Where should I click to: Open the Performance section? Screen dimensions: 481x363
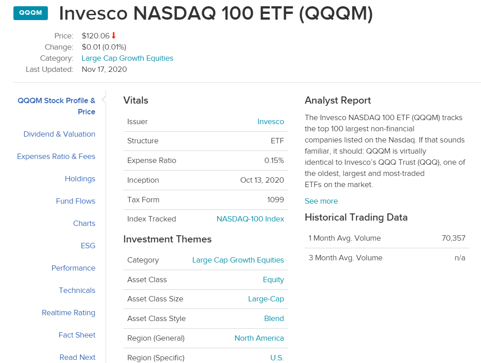[74, 268]
